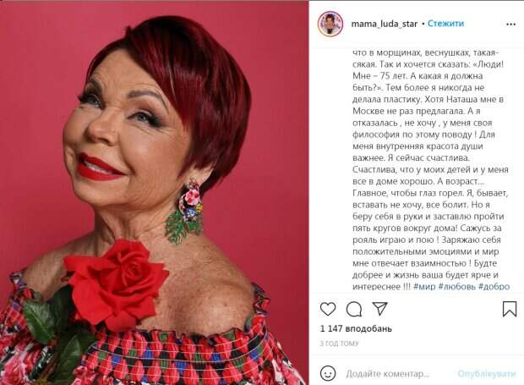Open the #добро hashtag

point(494,287)
